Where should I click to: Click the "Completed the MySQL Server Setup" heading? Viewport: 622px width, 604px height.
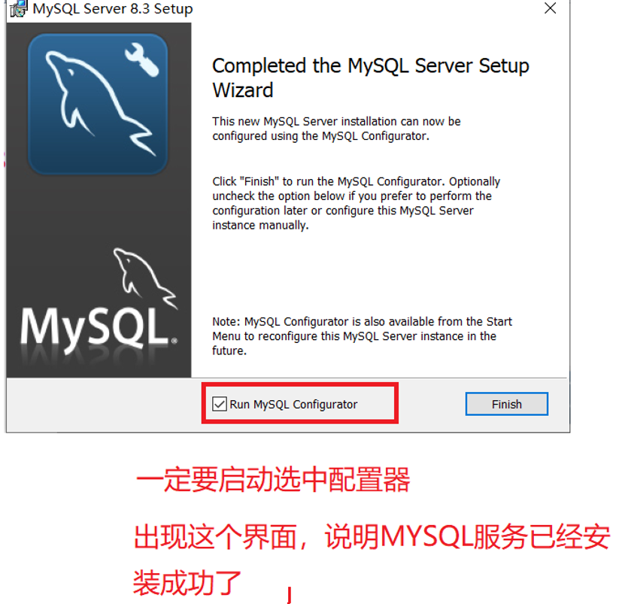click(x=371, y=65)
